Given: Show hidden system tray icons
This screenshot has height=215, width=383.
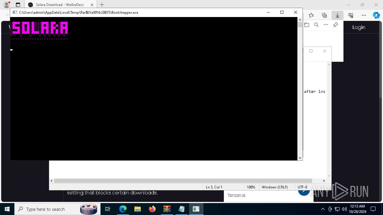Looking at the screenshot, I should tap(323, 209).
